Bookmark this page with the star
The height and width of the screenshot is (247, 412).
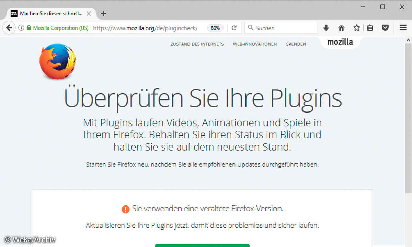pos(357,28)
